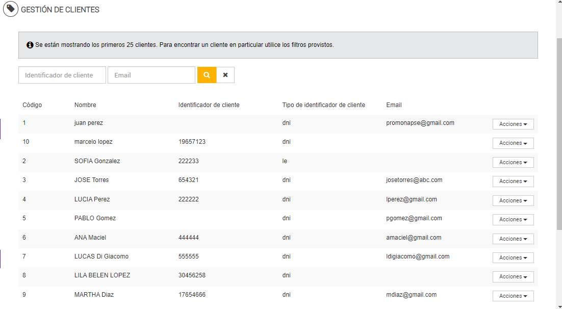The image size is (562, 309).
Task: Expand Acciones for LUCIA Perez
Action: tap(513, 201)
